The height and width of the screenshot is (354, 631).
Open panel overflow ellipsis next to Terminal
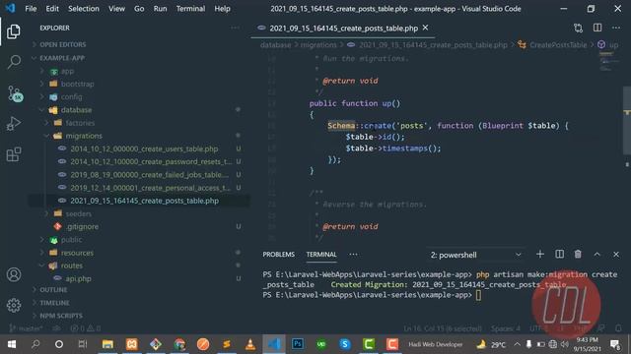(x=353, y=254)
